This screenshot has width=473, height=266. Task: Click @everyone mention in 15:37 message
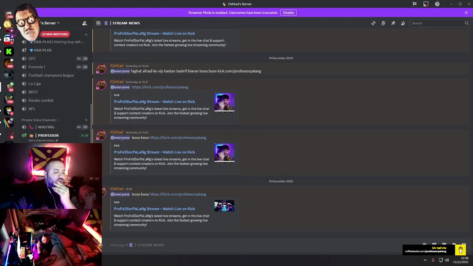point(120,87)
